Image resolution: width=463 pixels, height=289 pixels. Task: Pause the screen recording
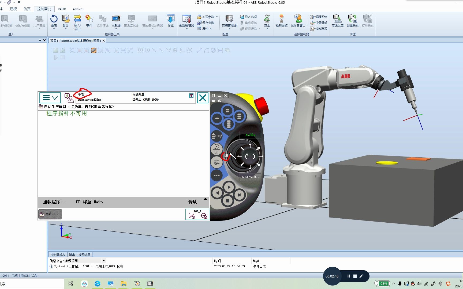coord(349,276)
